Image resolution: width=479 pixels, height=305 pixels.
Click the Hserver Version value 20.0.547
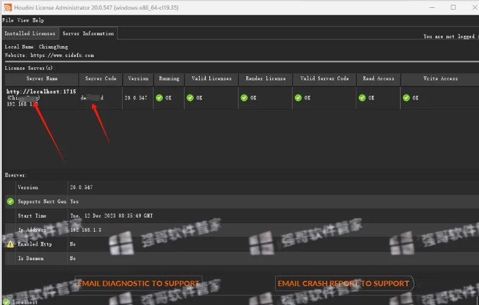pos(81,187)
